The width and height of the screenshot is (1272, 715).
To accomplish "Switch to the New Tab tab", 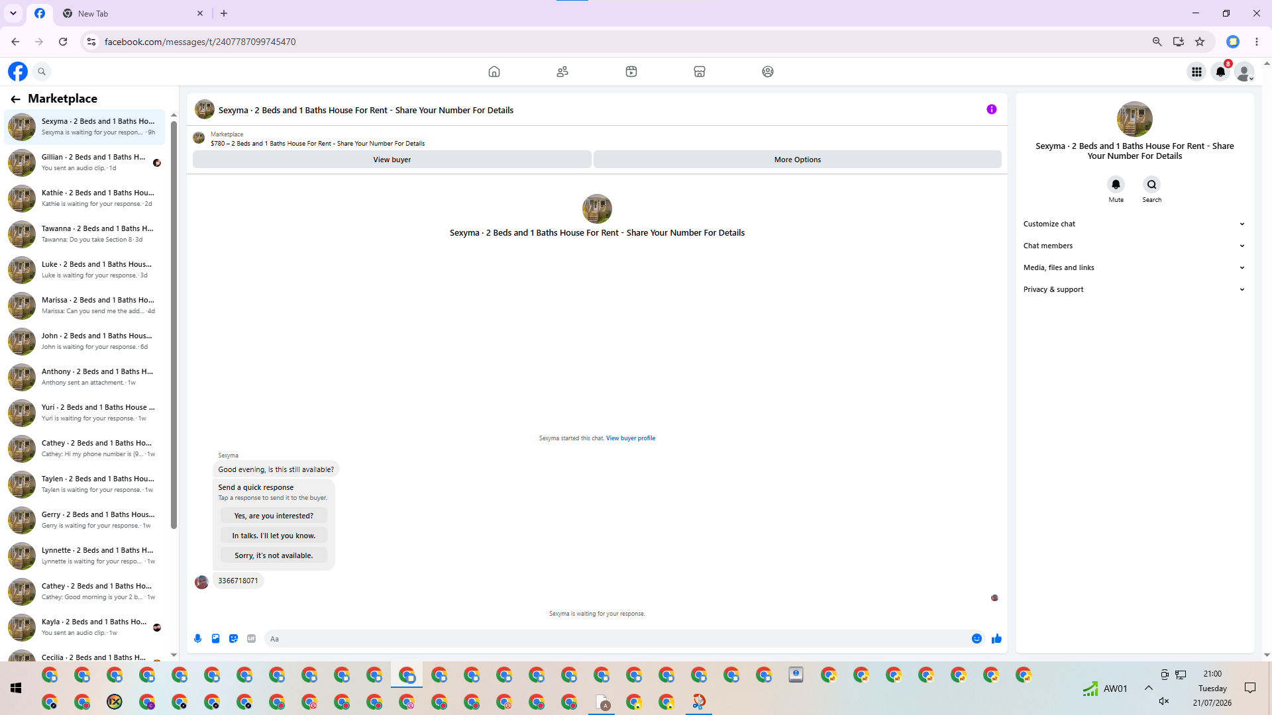I will pyautogui.click(x=132, y=13).
